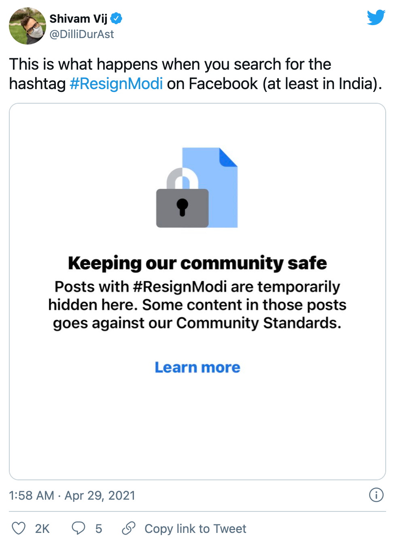Click the chain link icon
395x541 pixels.
129,528
